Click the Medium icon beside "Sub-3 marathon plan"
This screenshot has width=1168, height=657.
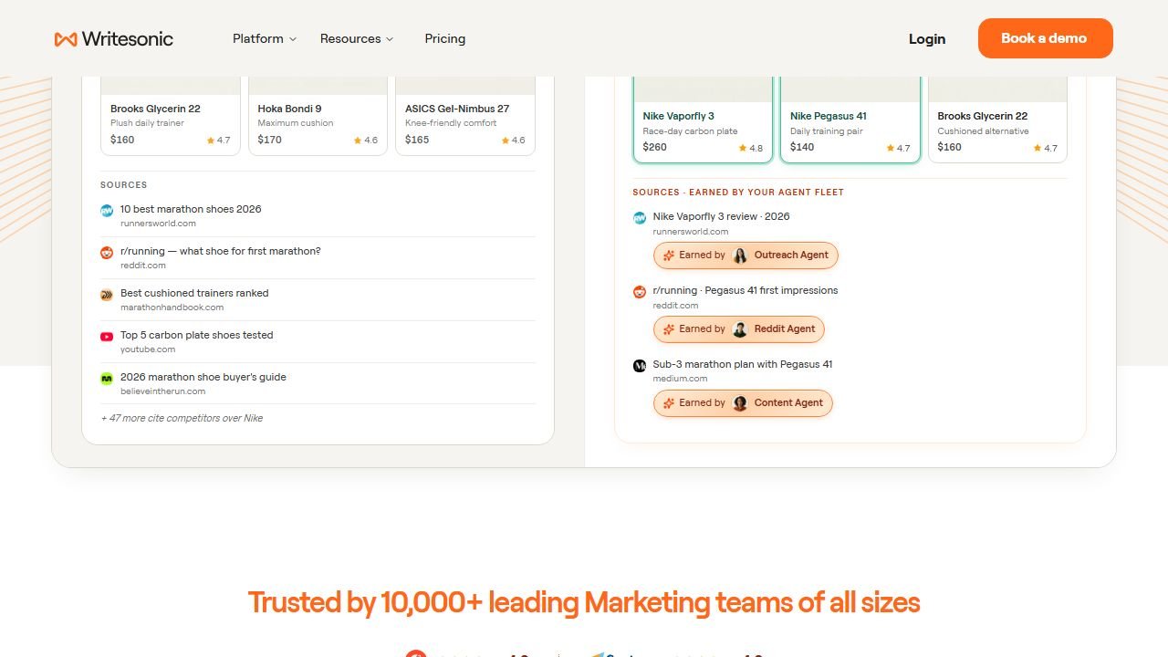tap(640, 366)
